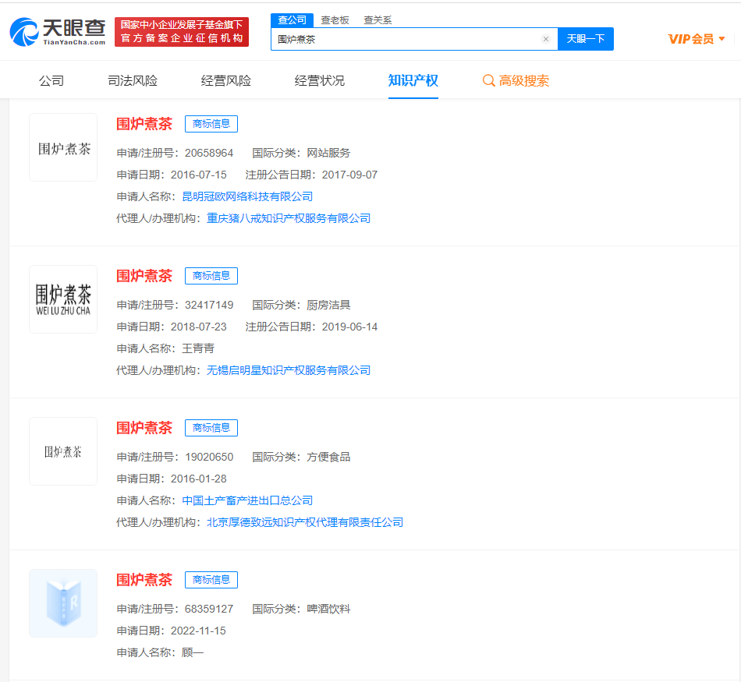Open 高级搜索 advanced search
Viewport: 741px width, 682px height.
516,81
